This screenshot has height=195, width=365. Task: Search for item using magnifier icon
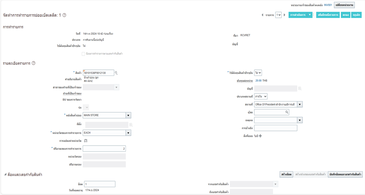pyautogui.click(x=116, y=73)
